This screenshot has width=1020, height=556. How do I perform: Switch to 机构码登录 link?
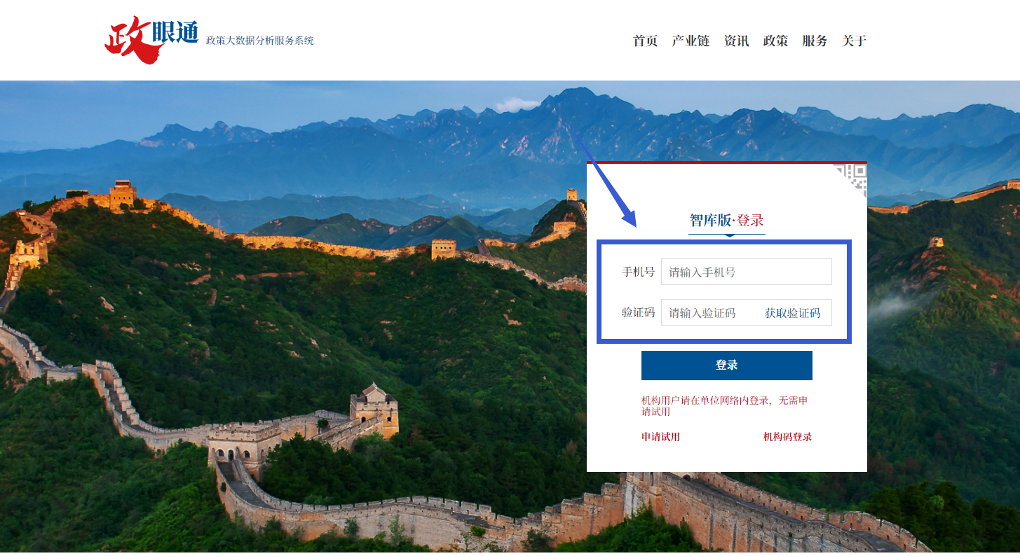click(787, 437)
